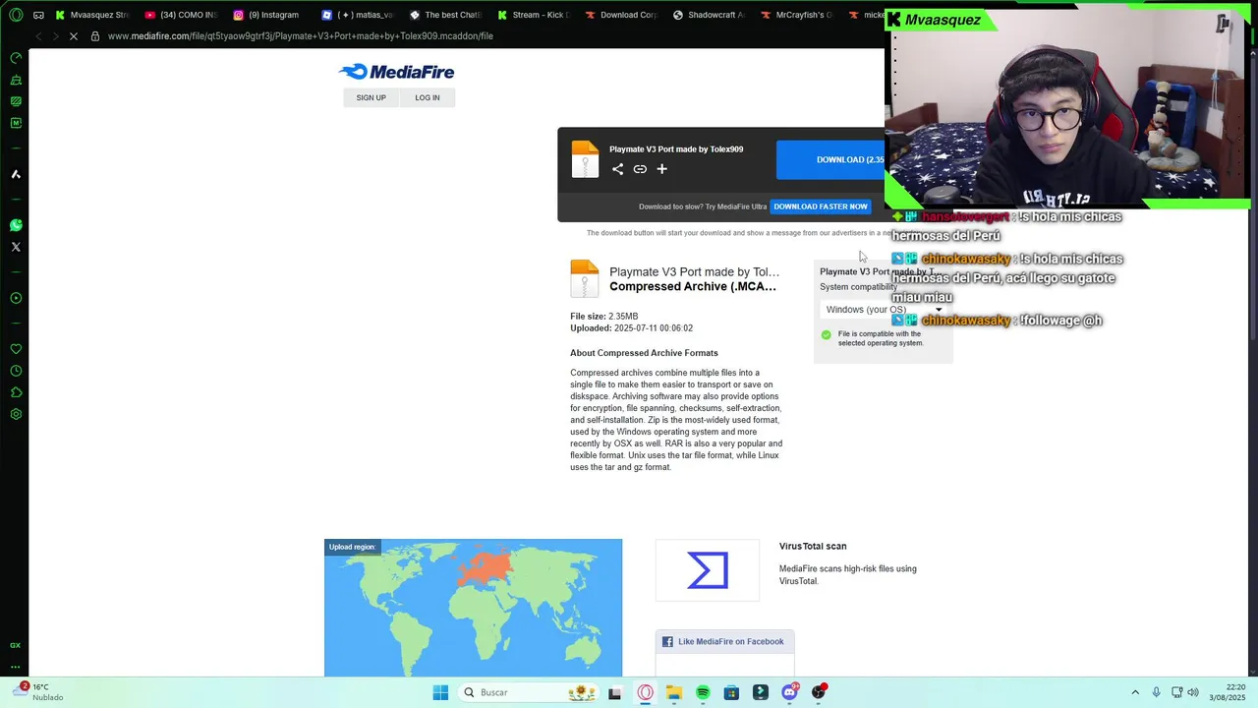The height and width of the screenshot is (708, 1258).
Task: Click the plus add-to-account icon
Action: 661,169
